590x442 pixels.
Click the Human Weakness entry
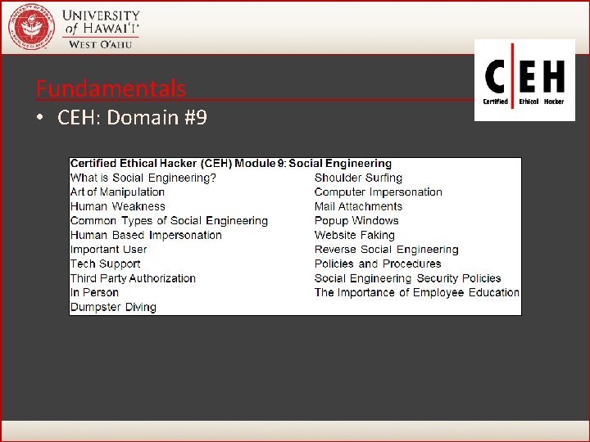118,206
